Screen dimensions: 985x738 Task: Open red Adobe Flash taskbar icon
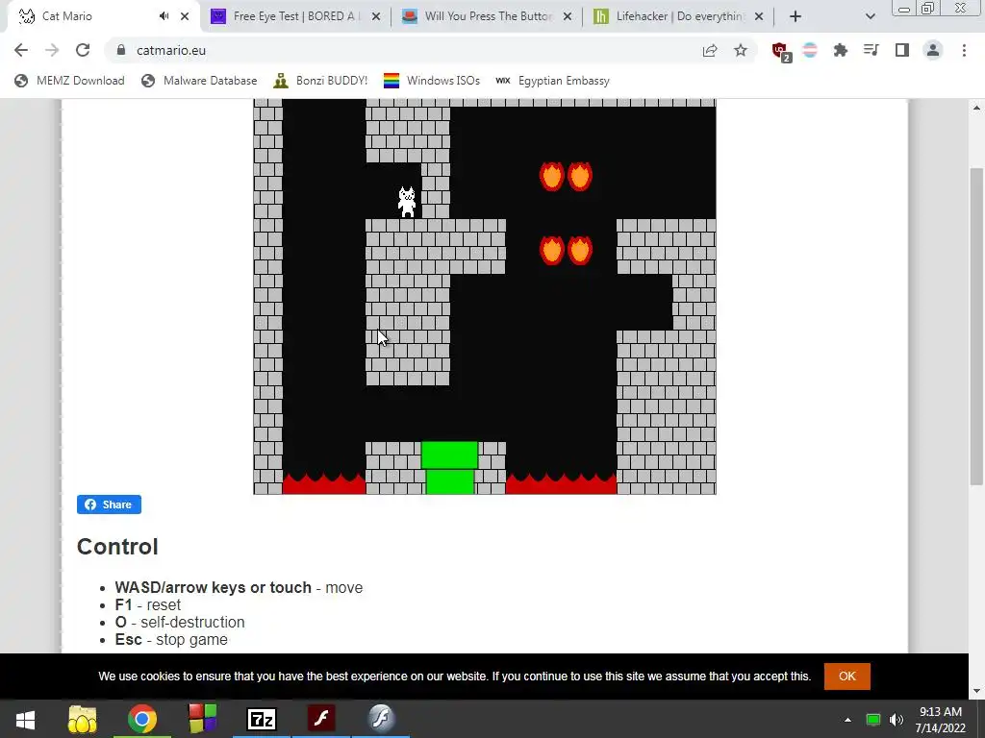pyautogui.click(x=321, y=718)
